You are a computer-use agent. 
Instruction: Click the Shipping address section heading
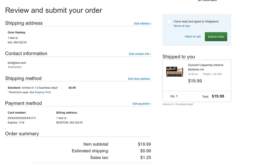pos(24,23)
